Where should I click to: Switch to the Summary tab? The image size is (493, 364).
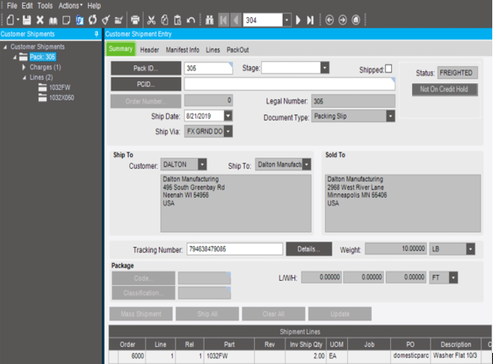(x=120, y=49)
